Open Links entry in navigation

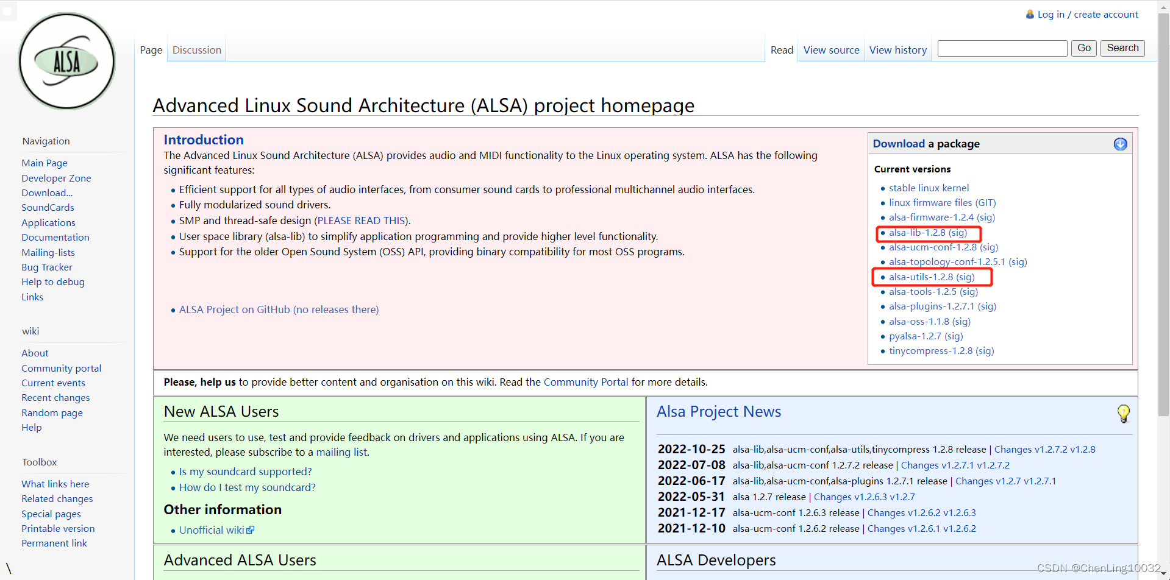(32, 297)
